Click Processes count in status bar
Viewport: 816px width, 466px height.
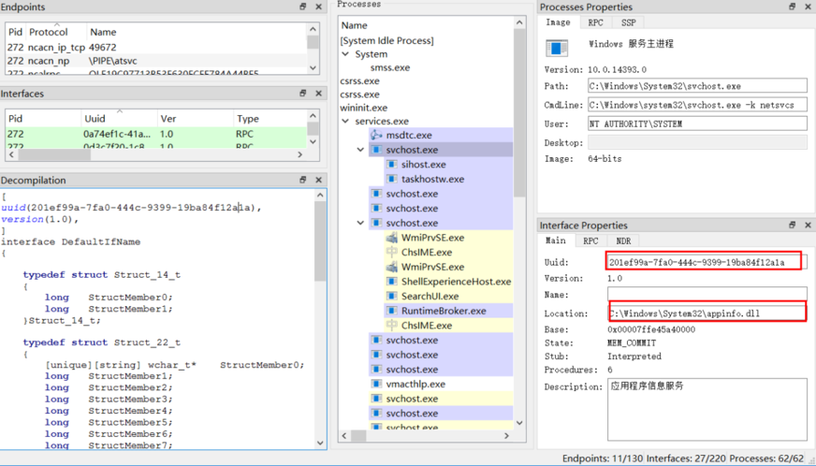[766, 459]
